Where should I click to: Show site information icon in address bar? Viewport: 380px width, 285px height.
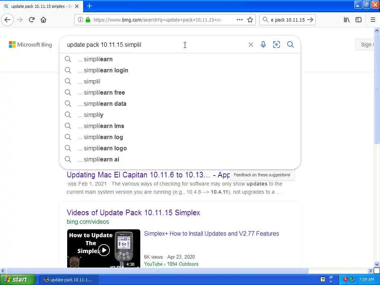click(x=80, y=20)
